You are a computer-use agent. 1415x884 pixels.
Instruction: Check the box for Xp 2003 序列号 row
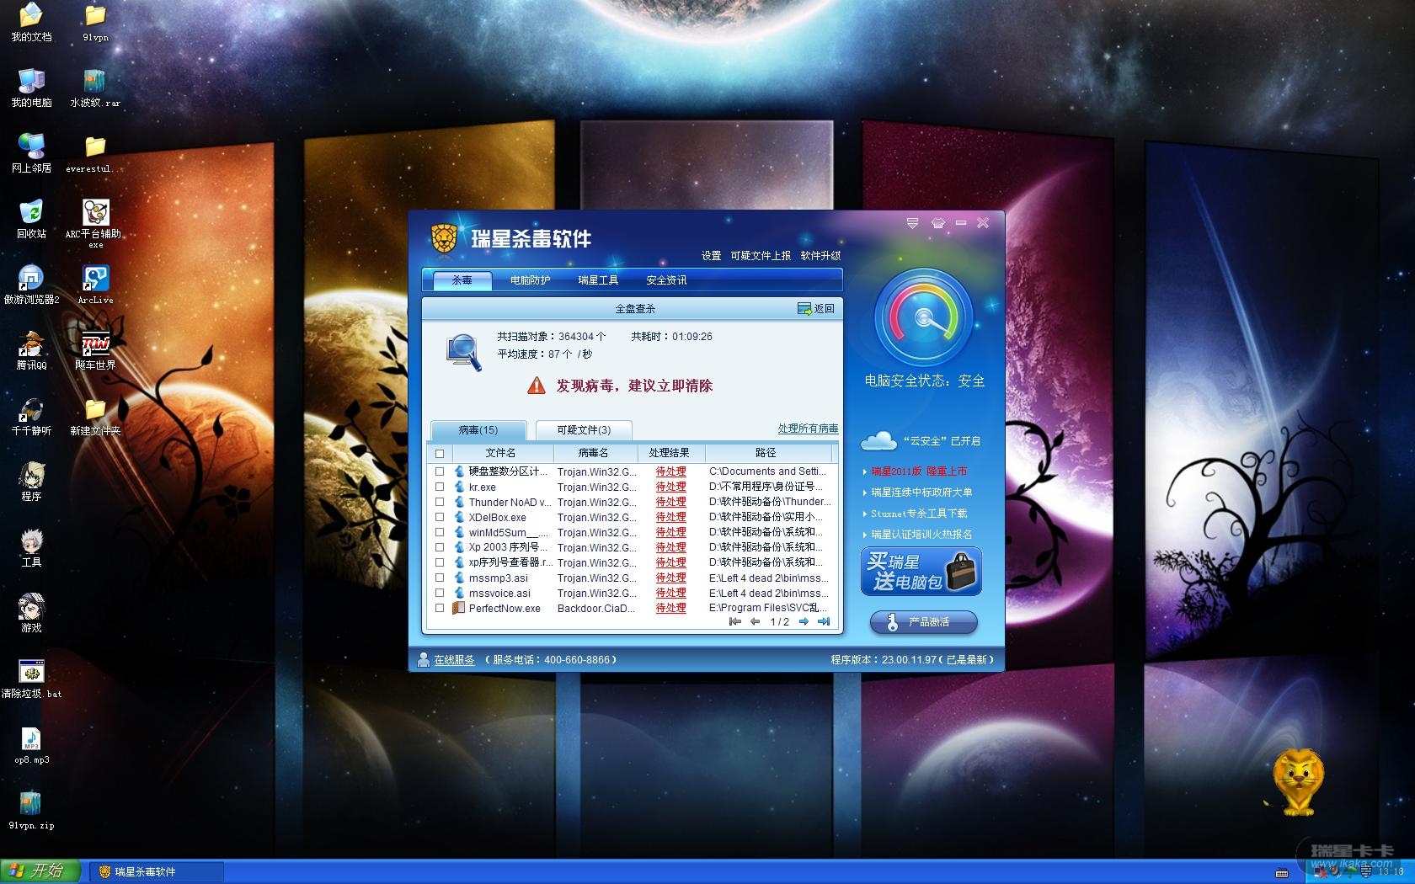click(x=440, y=547)
